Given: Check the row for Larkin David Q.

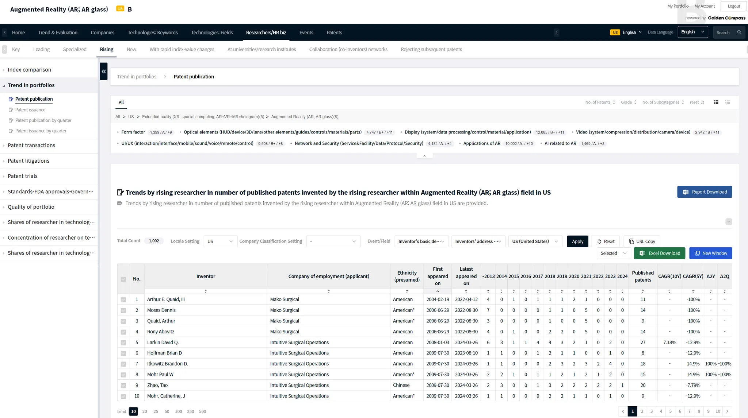Looking at the screenshot, I should pos(123,343).
